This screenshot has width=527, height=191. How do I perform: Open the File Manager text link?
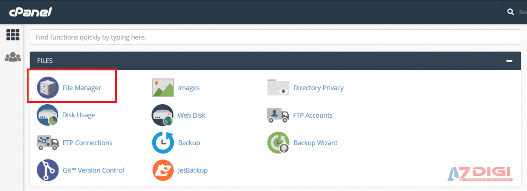pyautogui.click(x=82, y=88)
